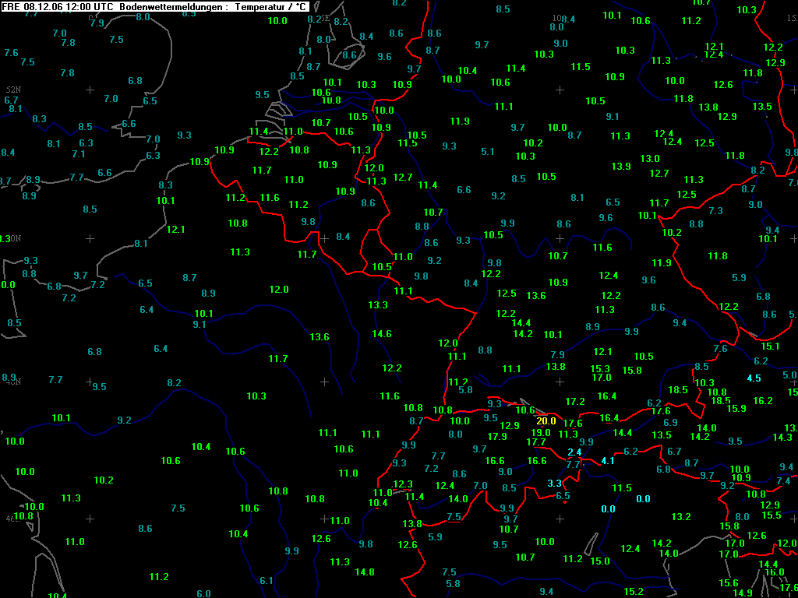Select the green 13.2 station reading
798x598 pixels.
(681, 517)
